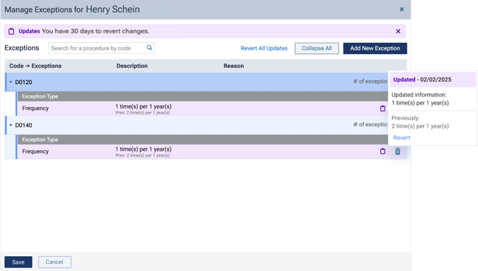Click the Revert All Updates link
This screenshot has width=478, height=271.
(264, 48)
